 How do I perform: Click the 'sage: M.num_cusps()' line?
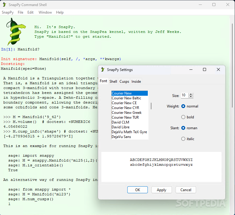click(31, 199)
